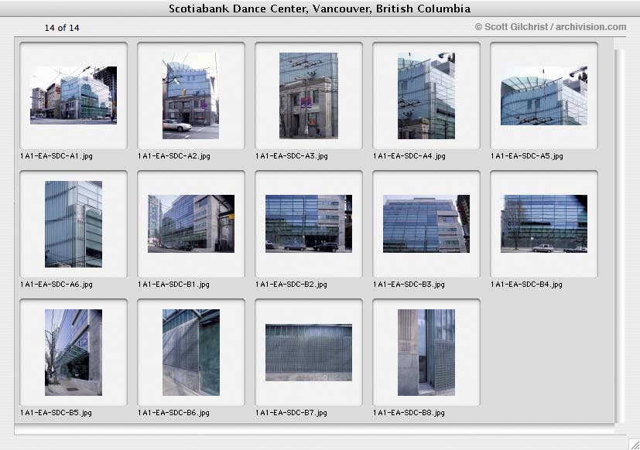Click the file name label 1A1-EA-SDC-A3.jpg
640x450 pixels.
pos(292,156)
